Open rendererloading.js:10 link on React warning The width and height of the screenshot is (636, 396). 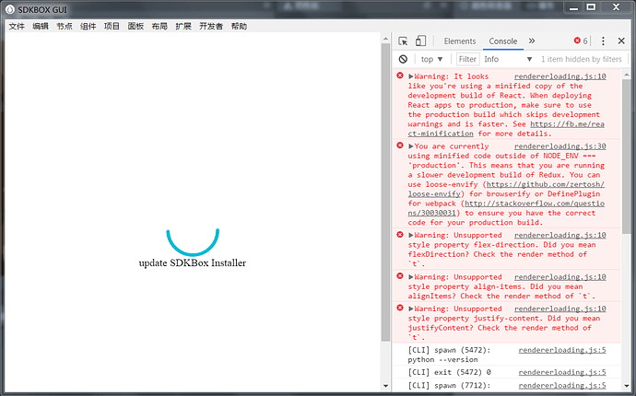point(560,76)
